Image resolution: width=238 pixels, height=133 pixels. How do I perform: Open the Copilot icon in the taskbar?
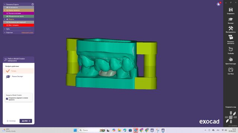pos(114,130)
